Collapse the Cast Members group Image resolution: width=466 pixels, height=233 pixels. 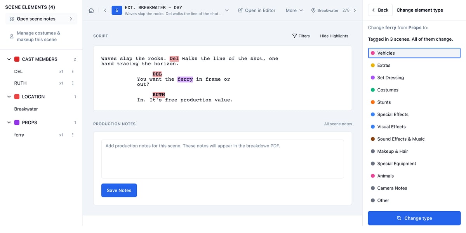click(x=9, y=59)
